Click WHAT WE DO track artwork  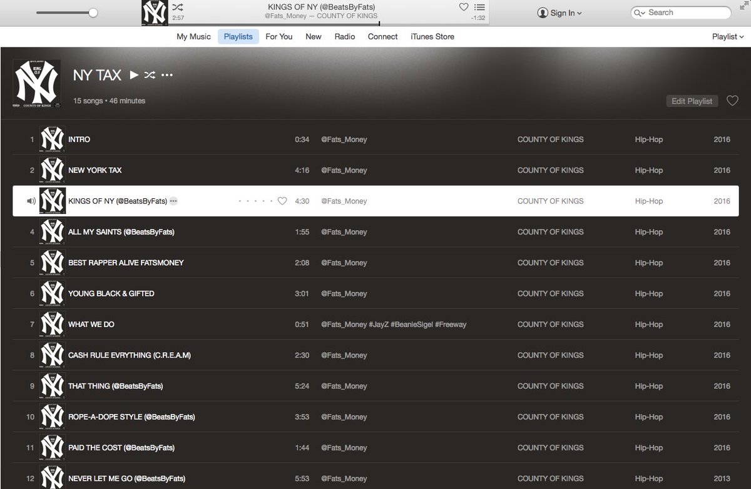pos(53,324)
